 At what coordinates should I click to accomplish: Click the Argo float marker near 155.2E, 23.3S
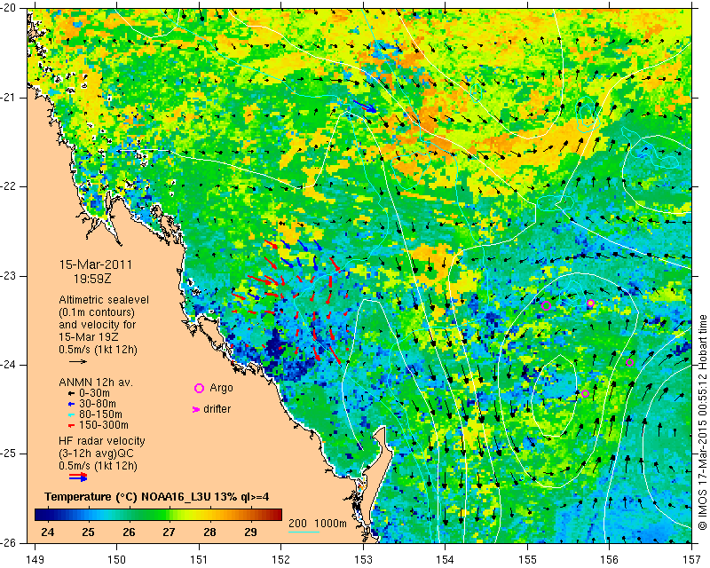point(546,305)
